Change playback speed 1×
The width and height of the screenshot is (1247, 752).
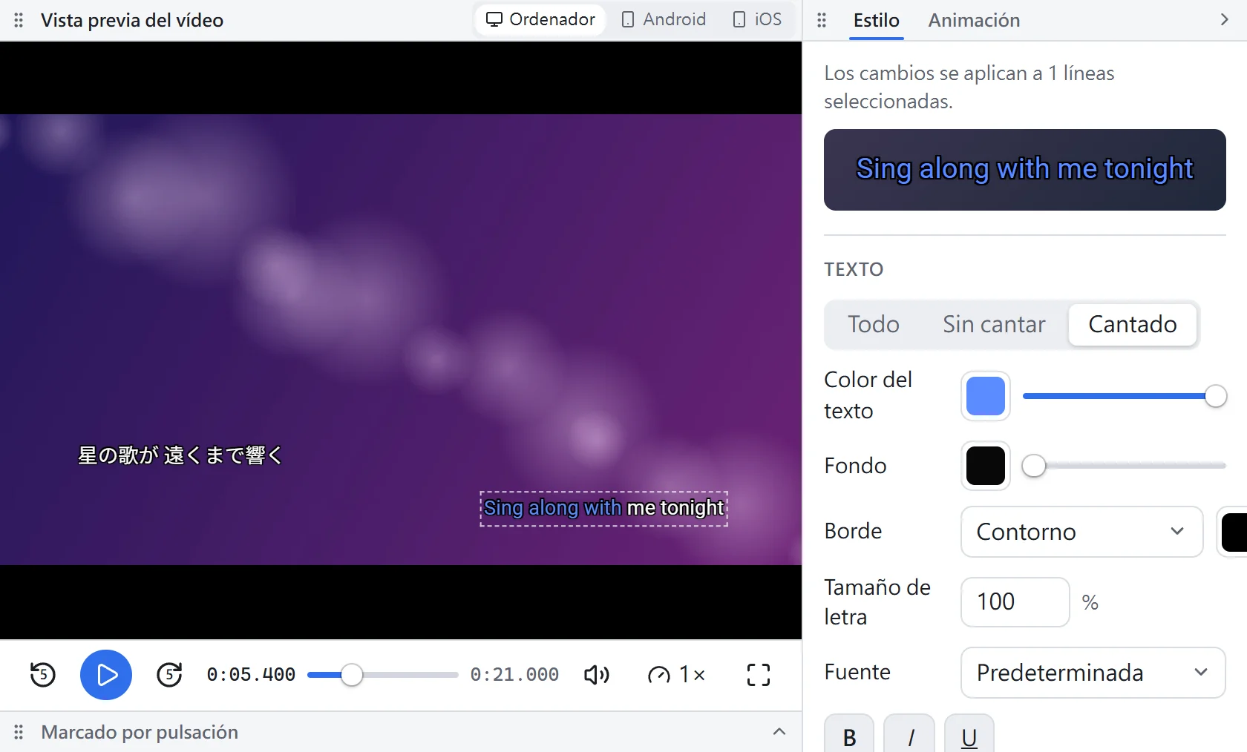click(x=676, y=675)
